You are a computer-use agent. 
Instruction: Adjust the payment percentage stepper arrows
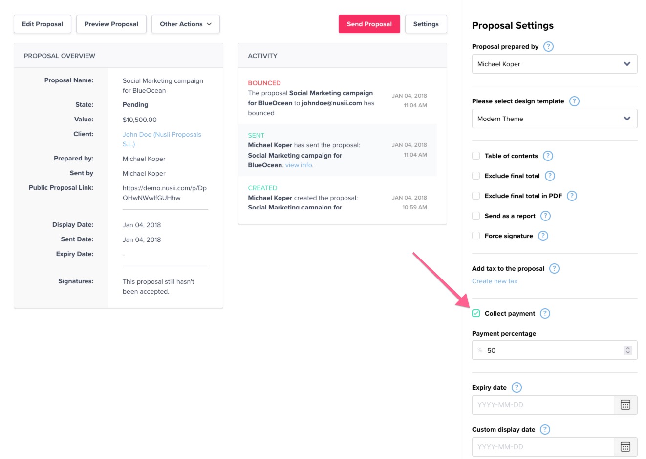point(627,350)
